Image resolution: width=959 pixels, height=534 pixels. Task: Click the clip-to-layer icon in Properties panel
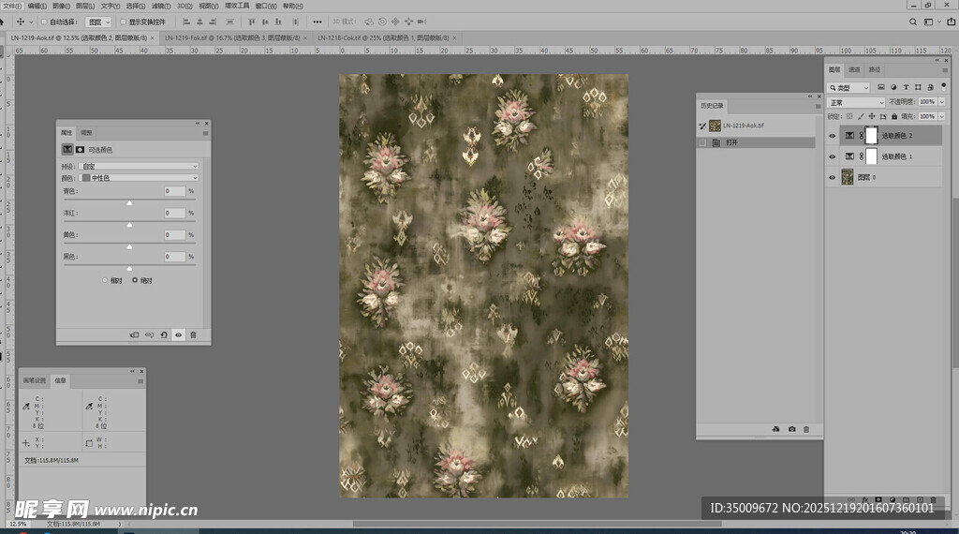134,334
